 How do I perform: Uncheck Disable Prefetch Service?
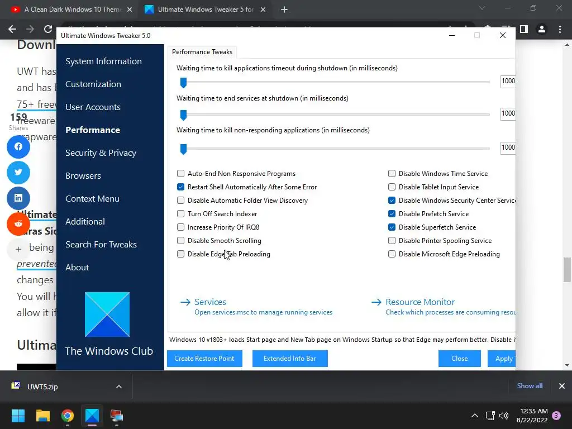tap(392, 214)
